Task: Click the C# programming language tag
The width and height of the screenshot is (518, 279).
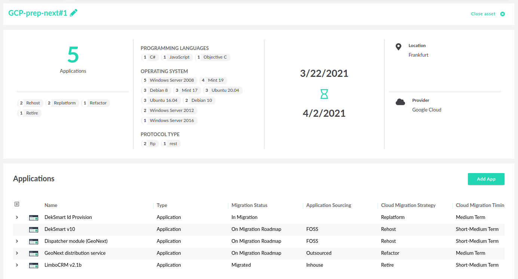Action: click(x=150, y=57)
